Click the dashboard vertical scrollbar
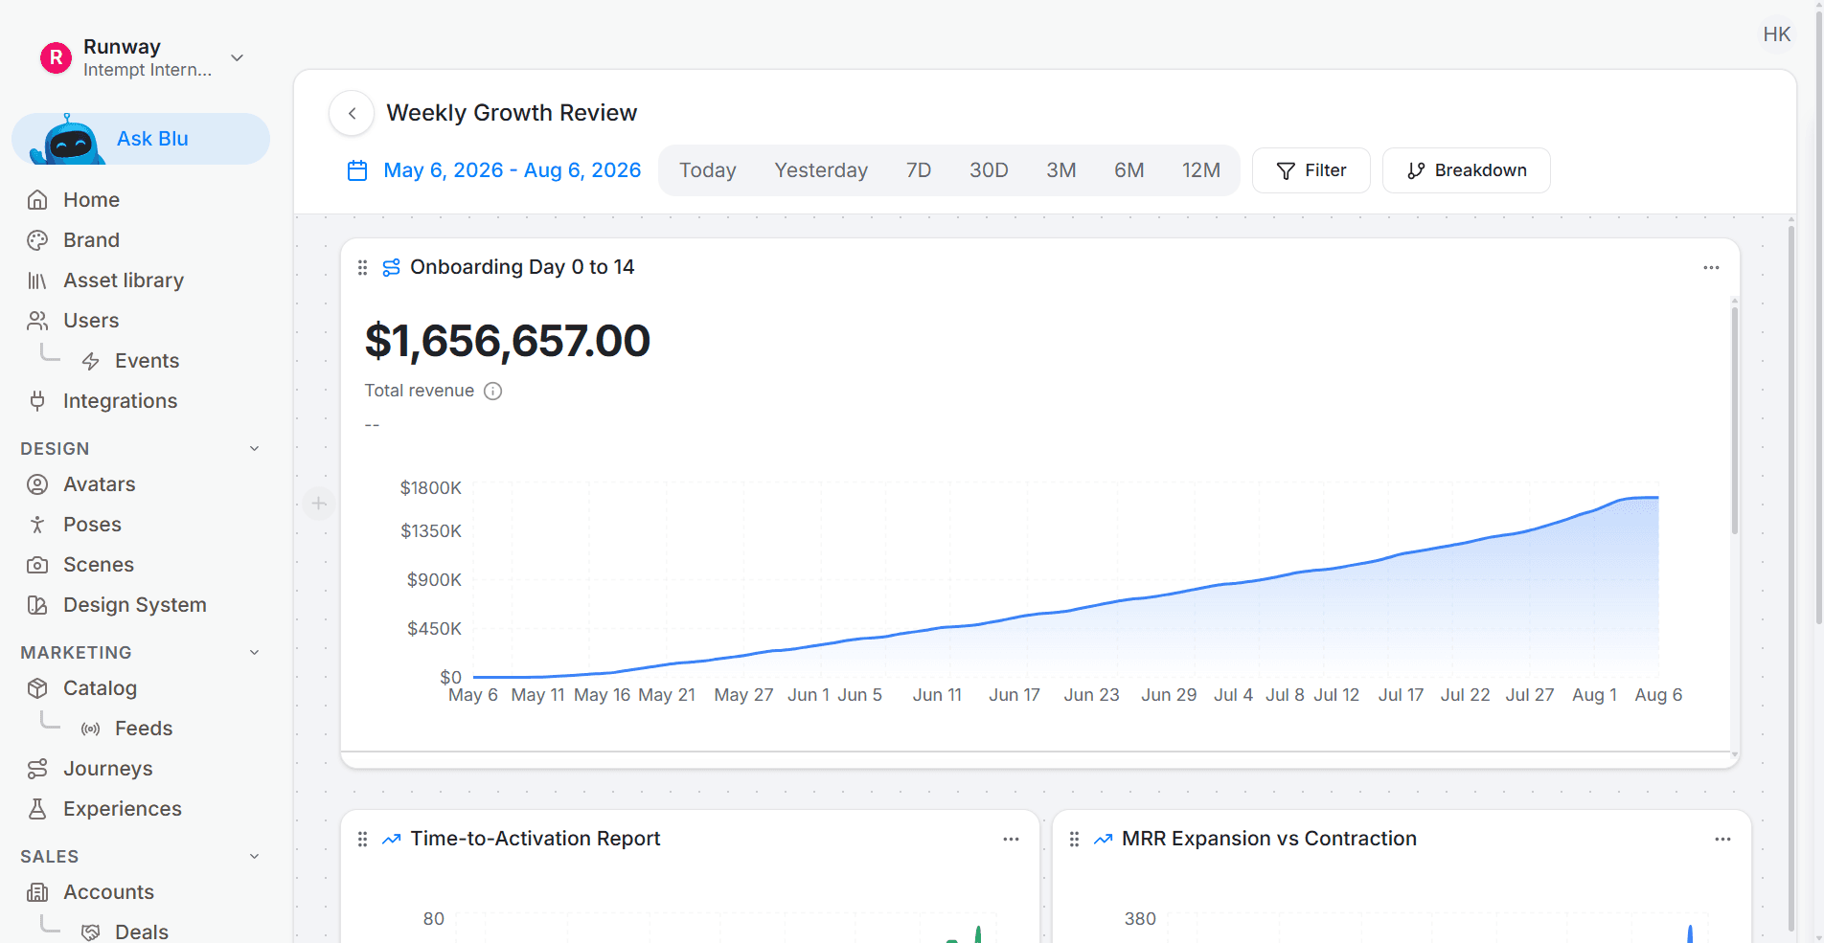The height and width of the screenshot is (943, 1824). coord(1790,578)
